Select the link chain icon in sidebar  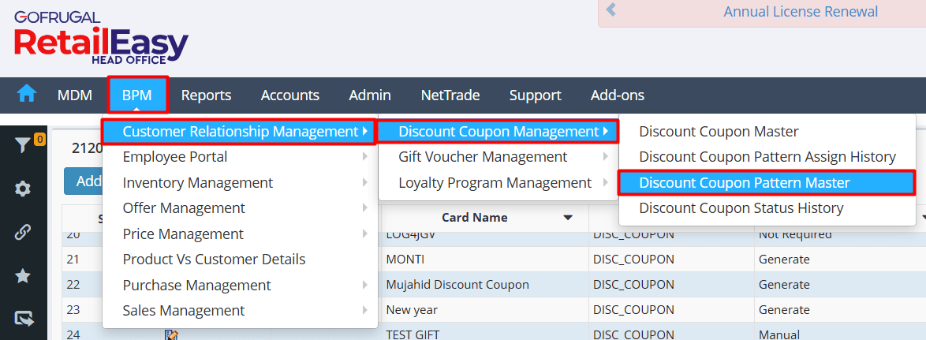coord(23,233)
